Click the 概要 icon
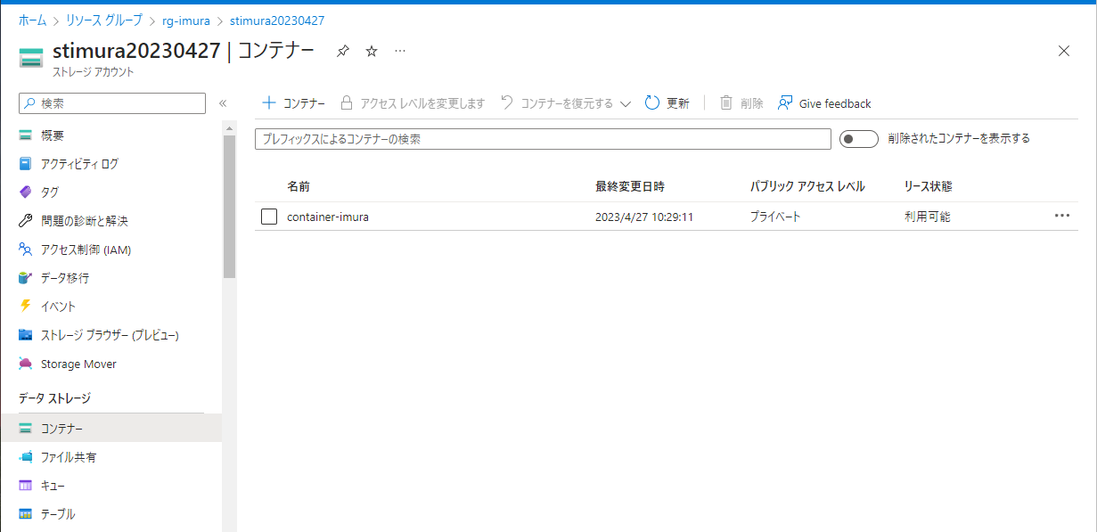The image size is (1097, 532). click(25, 135)
